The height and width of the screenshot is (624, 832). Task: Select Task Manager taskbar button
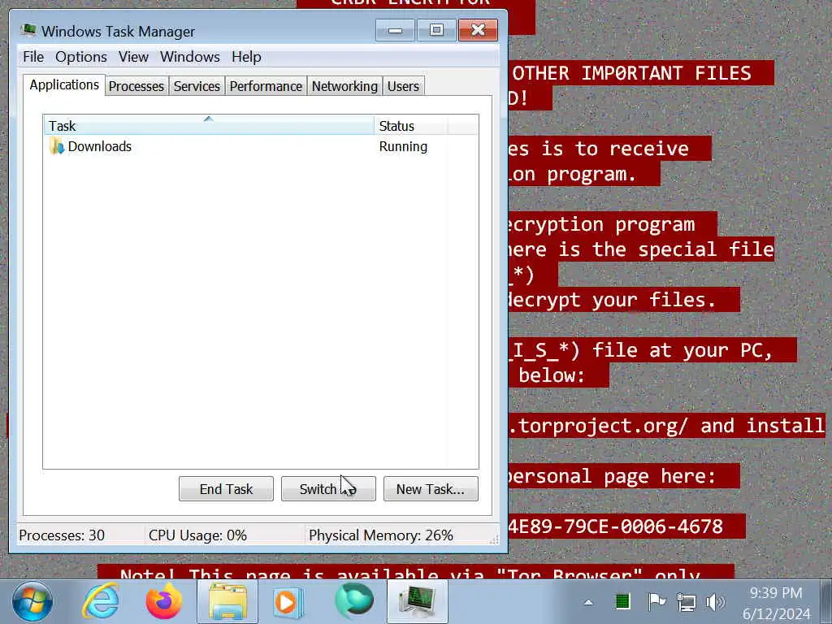click(418, 602)
